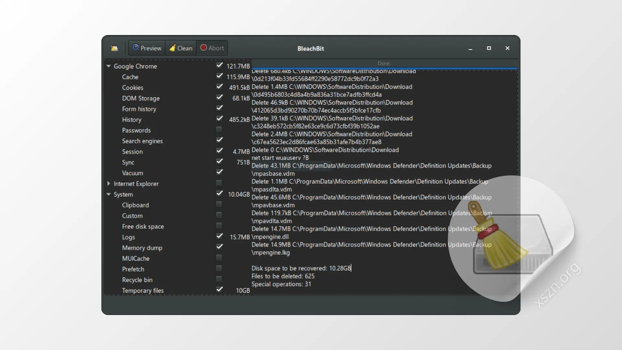Image resolution: width=622 pixels, height=350 pixels.
Task: Click the Preview magnifier icon
Action: tap(136, 48)
